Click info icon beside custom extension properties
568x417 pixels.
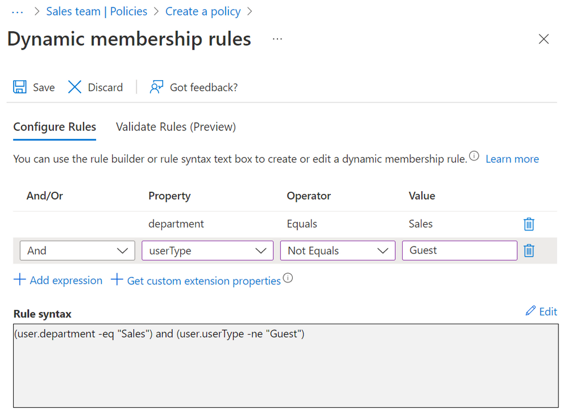[x=288, y=278]
